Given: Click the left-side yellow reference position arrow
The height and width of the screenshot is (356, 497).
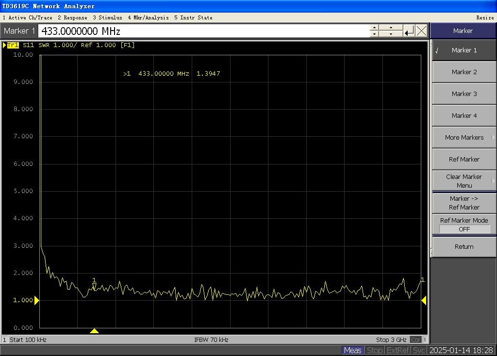Looking at the screenshot, I should point(36,300).
